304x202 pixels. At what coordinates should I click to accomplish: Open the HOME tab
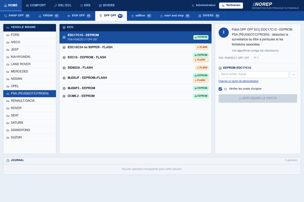[x=11, y=5]
